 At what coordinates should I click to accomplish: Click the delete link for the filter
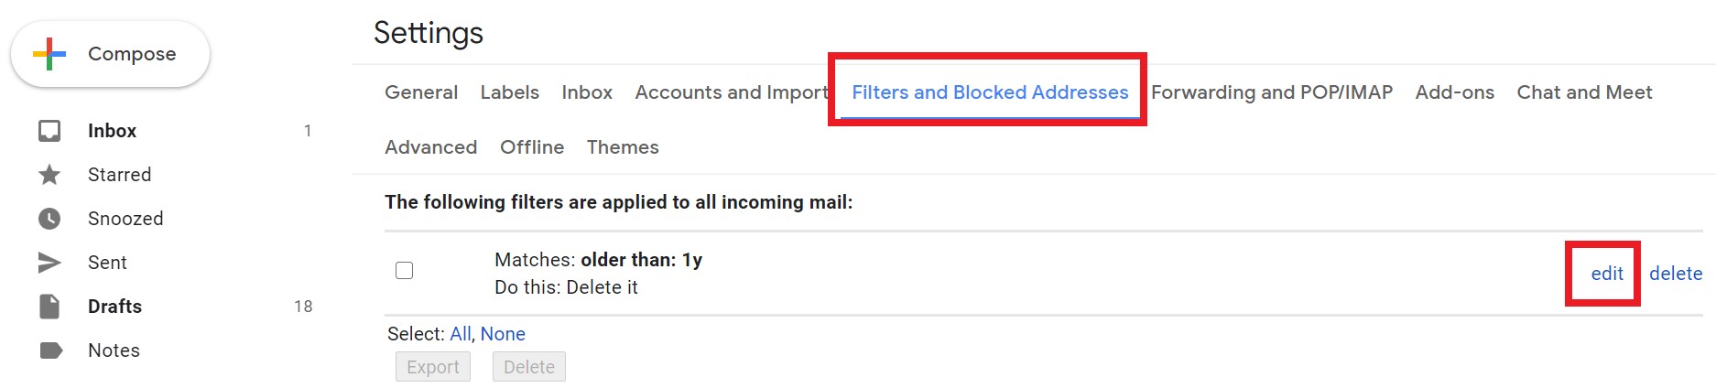point(1676,274)
